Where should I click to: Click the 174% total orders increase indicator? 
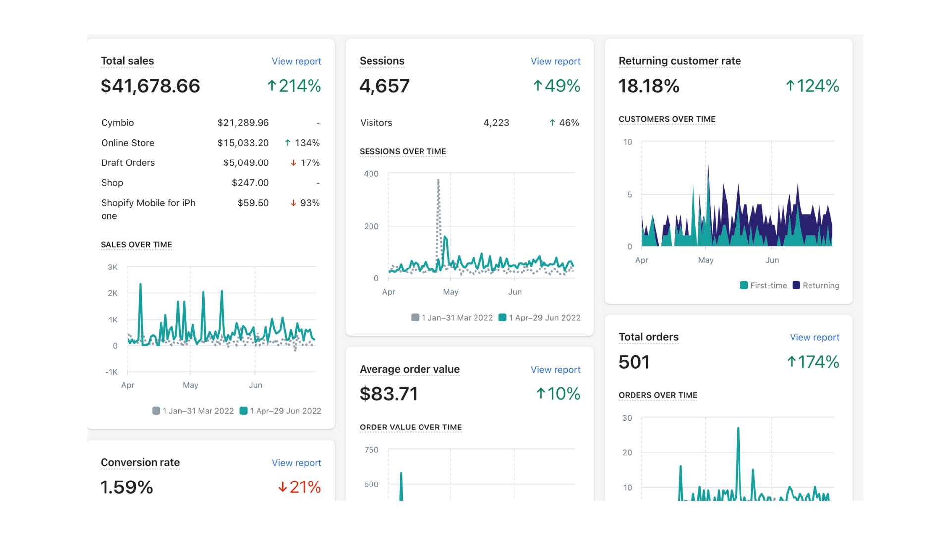click(813, 362)
